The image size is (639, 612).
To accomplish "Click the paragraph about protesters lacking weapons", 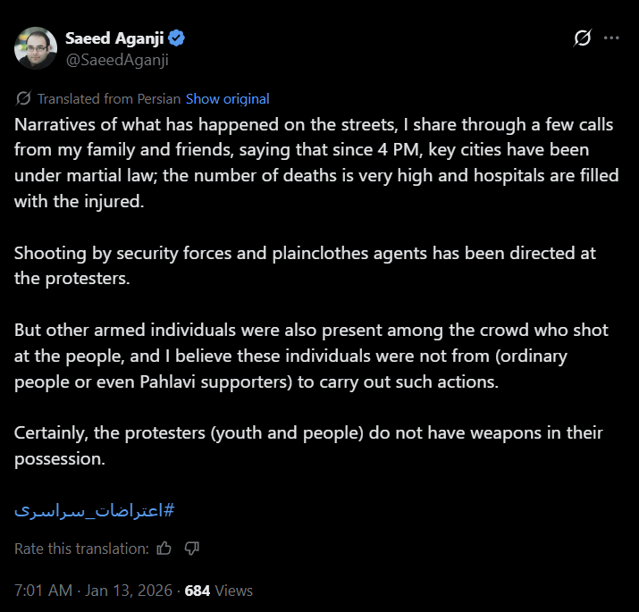I will click(308, 446).
